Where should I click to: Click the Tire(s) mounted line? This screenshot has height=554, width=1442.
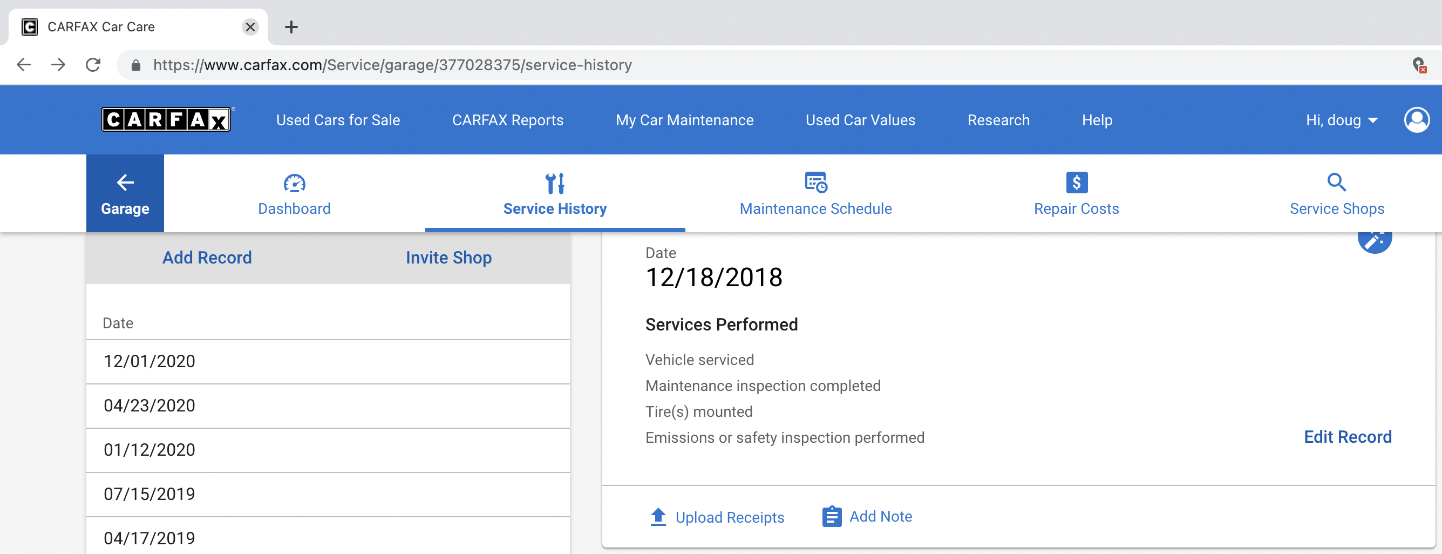click(699, 411)
